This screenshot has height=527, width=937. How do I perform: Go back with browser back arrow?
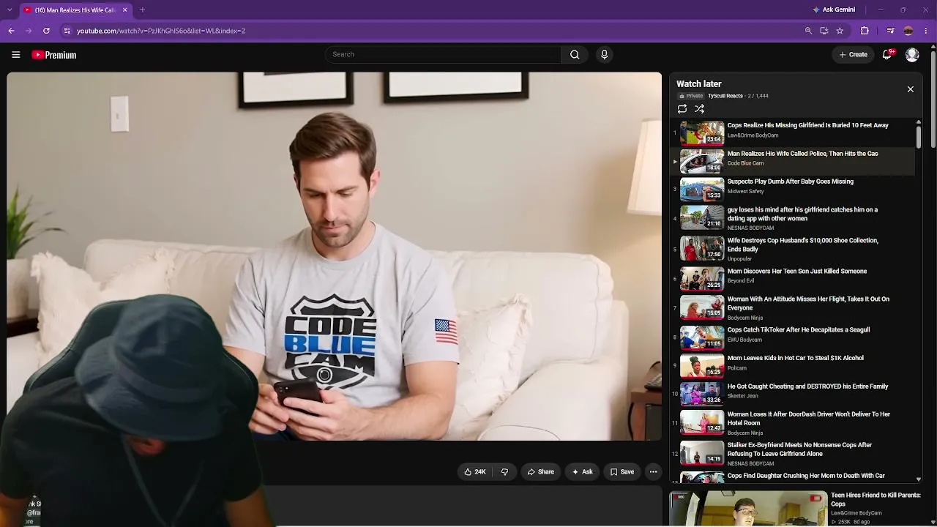(11, 31)
